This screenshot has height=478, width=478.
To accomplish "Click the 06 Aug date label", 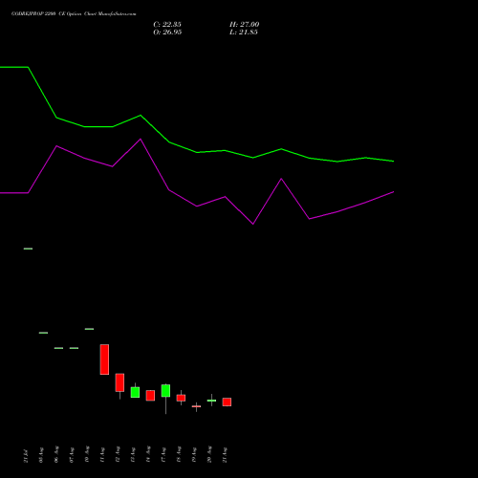I will tap(56, 455).
